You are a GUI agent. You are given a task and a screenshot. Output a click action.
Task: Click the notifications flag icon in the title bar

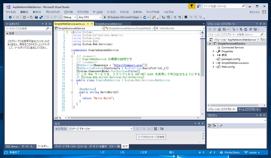pos(192,6)
